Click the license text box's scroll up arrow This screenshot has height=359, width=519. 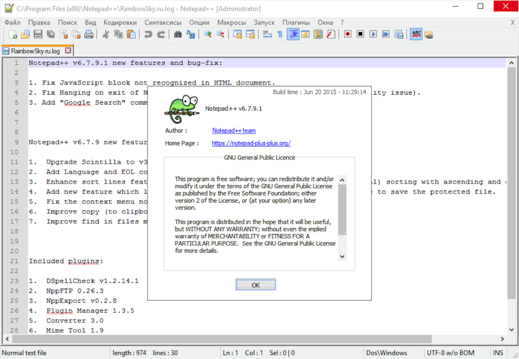(x=342, y=180)
